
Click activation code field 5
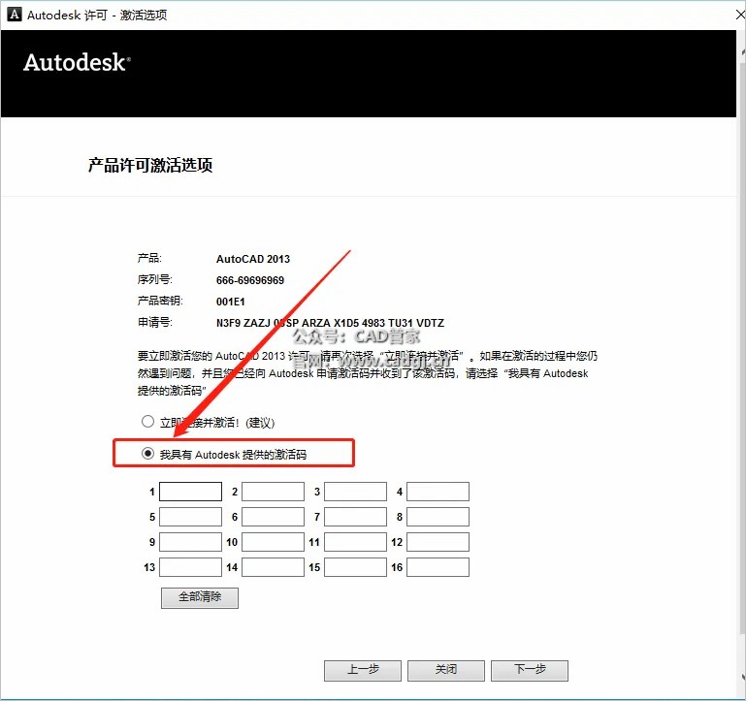[190, 517]
